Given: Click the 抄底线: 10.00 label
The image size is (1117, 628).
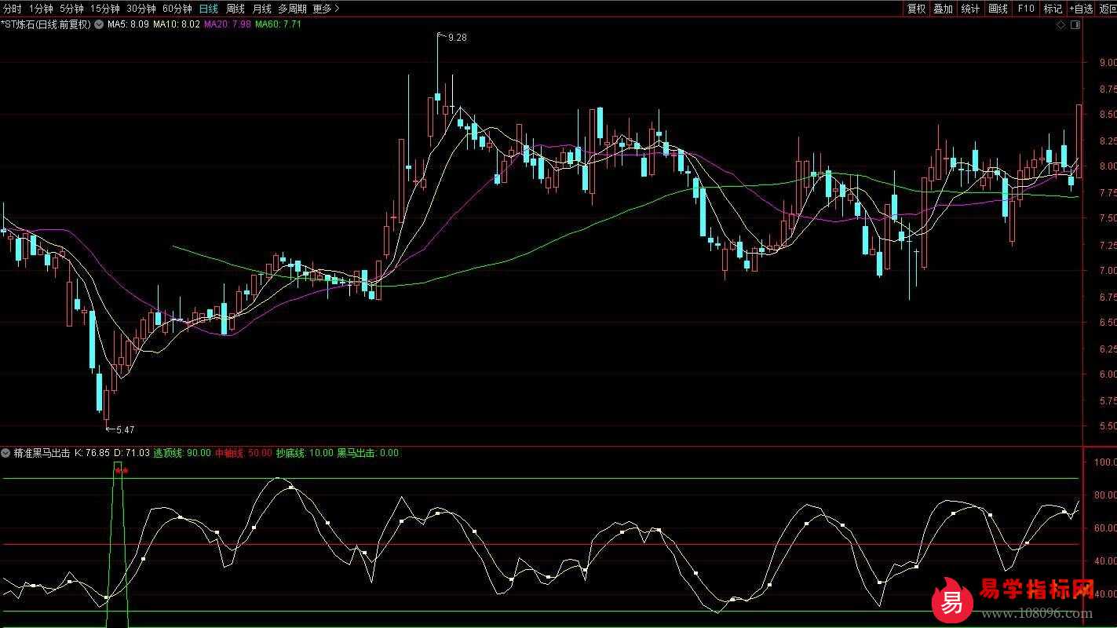Looking at the screenshot, I should click(x=305, y=453).
